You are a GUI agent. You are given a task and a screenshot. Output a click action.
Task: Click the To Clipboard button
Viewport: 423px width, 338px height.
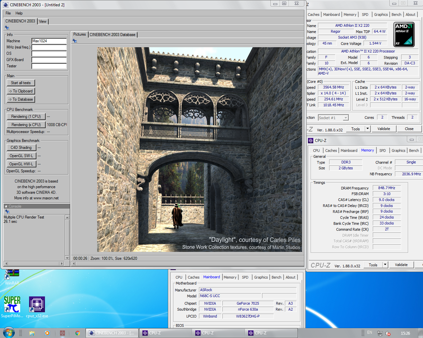21,91
